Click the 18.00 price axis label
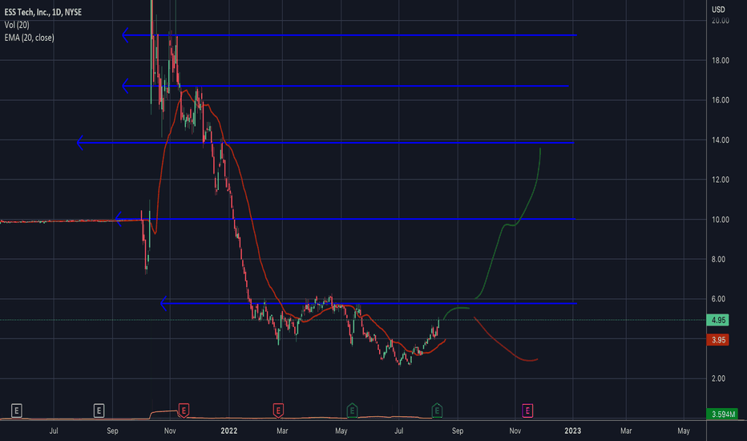This screenshot has height=441, width=747. pos(720,60)
